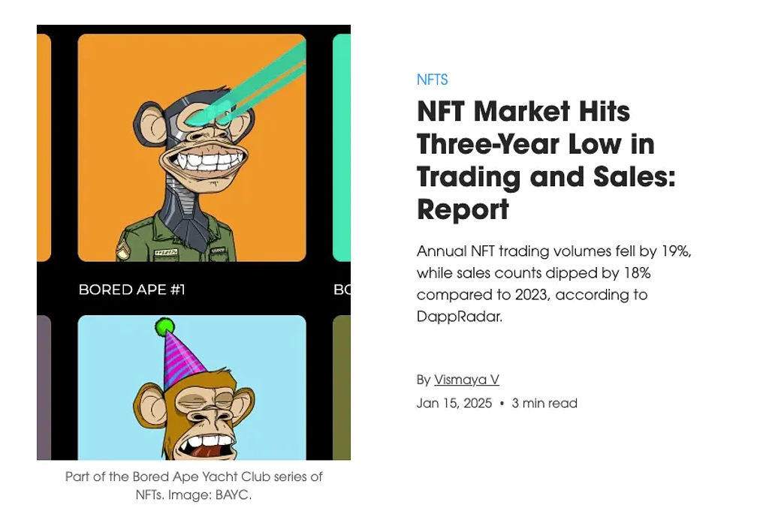Click the Jan 15, 2025 publish date
Image resolution: width=769 pixels, height=511 pixels.
coord(454,403)
